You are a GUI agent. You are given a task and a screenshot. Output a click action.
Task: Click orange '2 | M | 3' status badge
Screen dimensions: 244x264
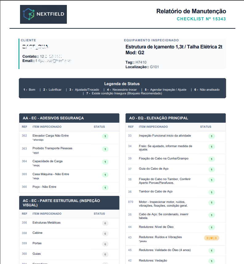point(212,238)
